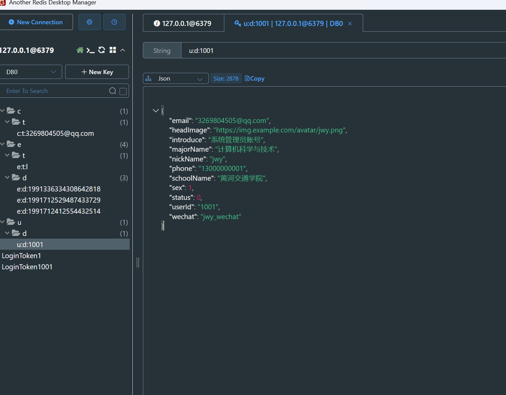Click the key icon on u:d:1001 tab
The image size is (506, 395).
click(x=238, y=23)
